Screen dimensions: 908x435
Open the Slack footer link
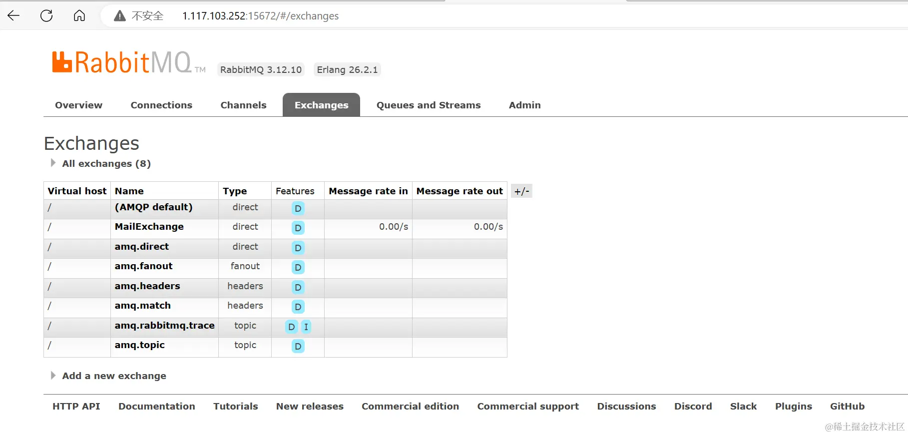[743, 406]
